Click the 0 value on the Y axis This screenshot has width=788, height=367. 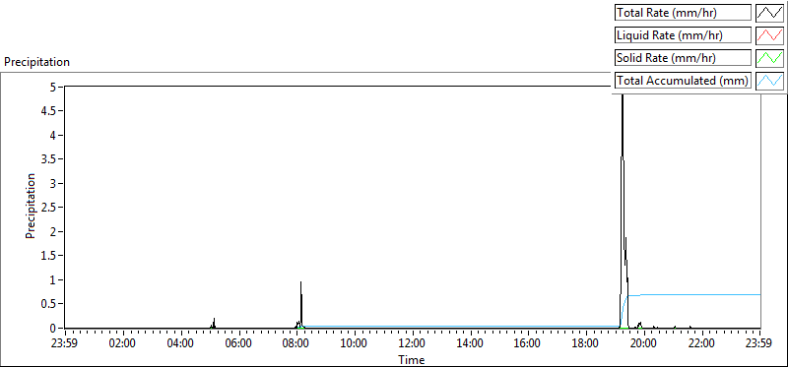[x=54, y=328]
